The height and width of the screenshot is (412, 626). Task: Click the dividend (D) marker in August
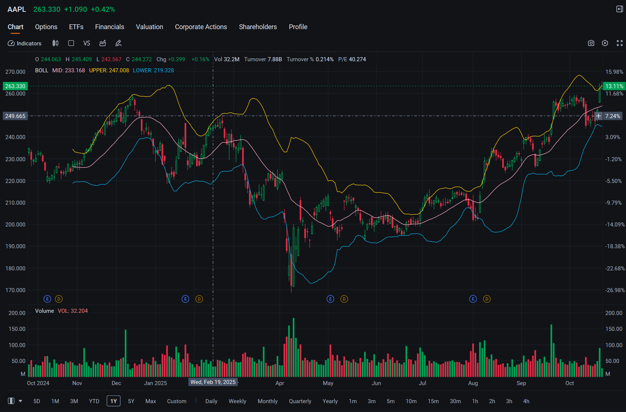[x=487, y=299]
